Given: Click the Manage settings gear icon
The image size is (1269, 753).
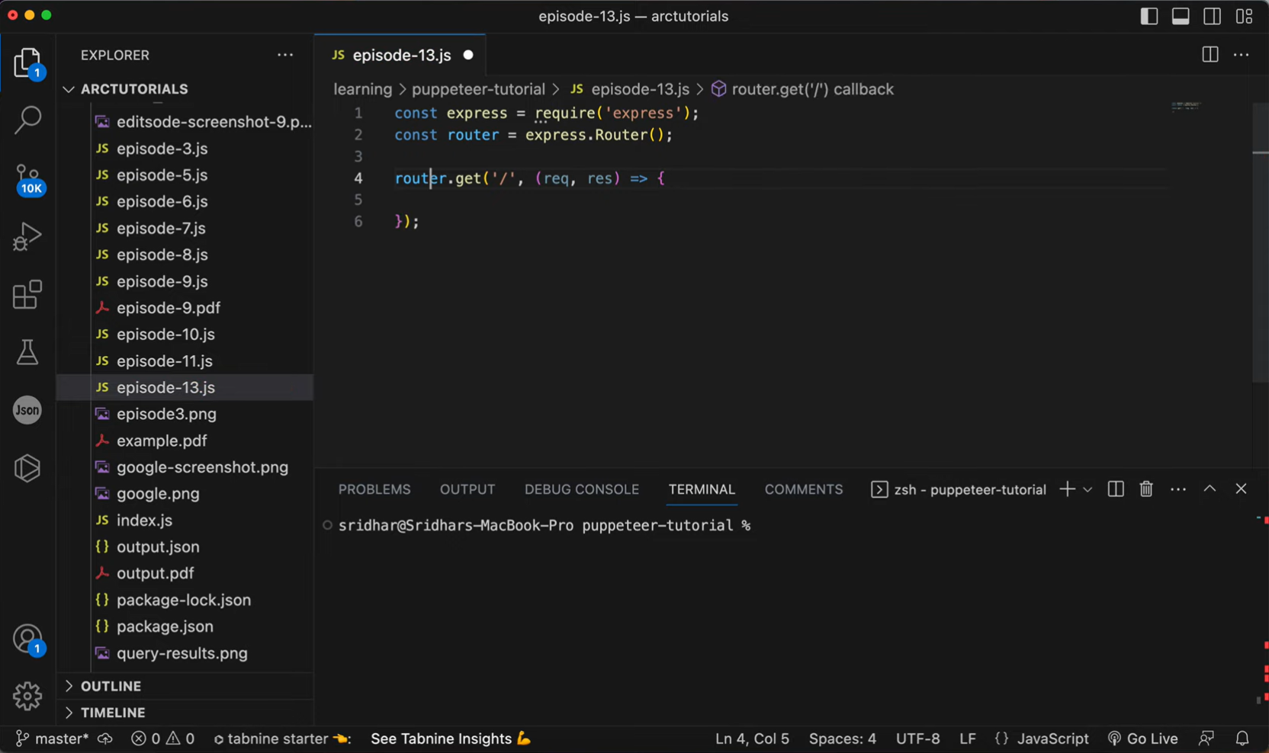Looking at the screenshot, I should (x=27, y=695).
